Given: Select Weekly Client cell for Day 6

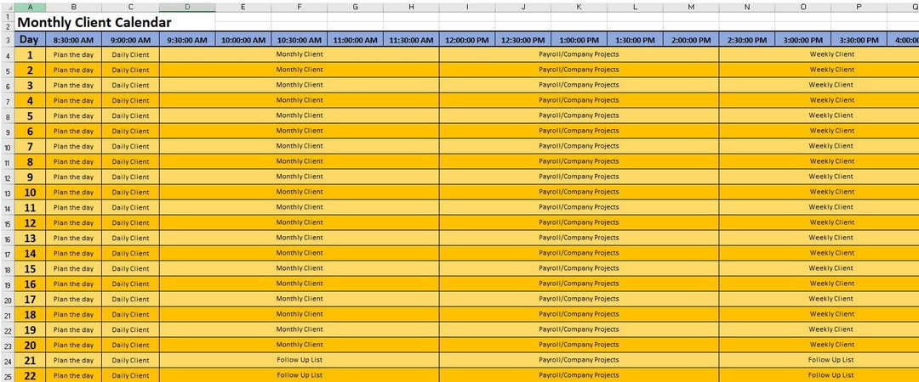Looking at the screenshot, I should tap(819, 131).
